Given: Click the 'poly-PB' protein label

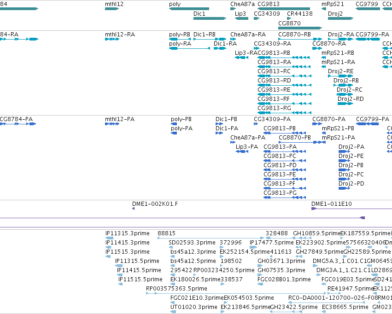Looking at the screenshot, I should tap(181, 119).
